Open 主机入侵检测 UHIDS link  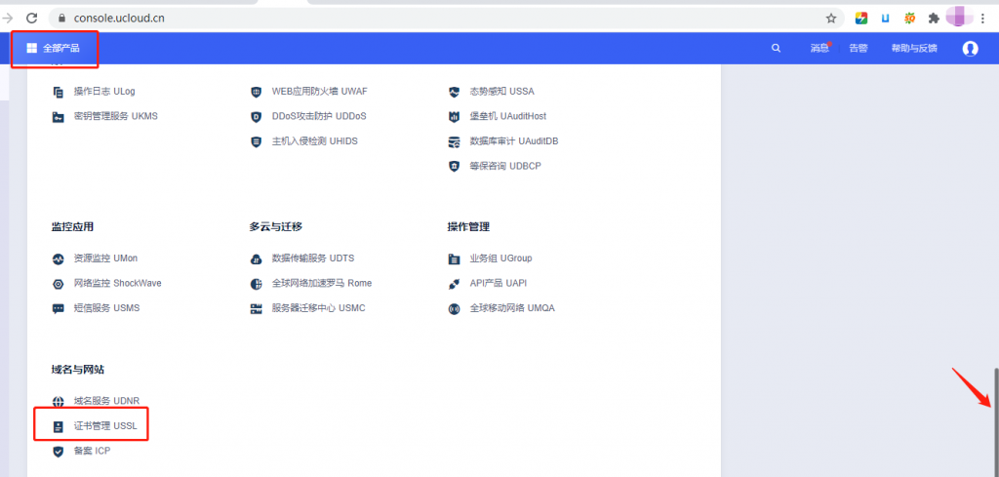315,140
